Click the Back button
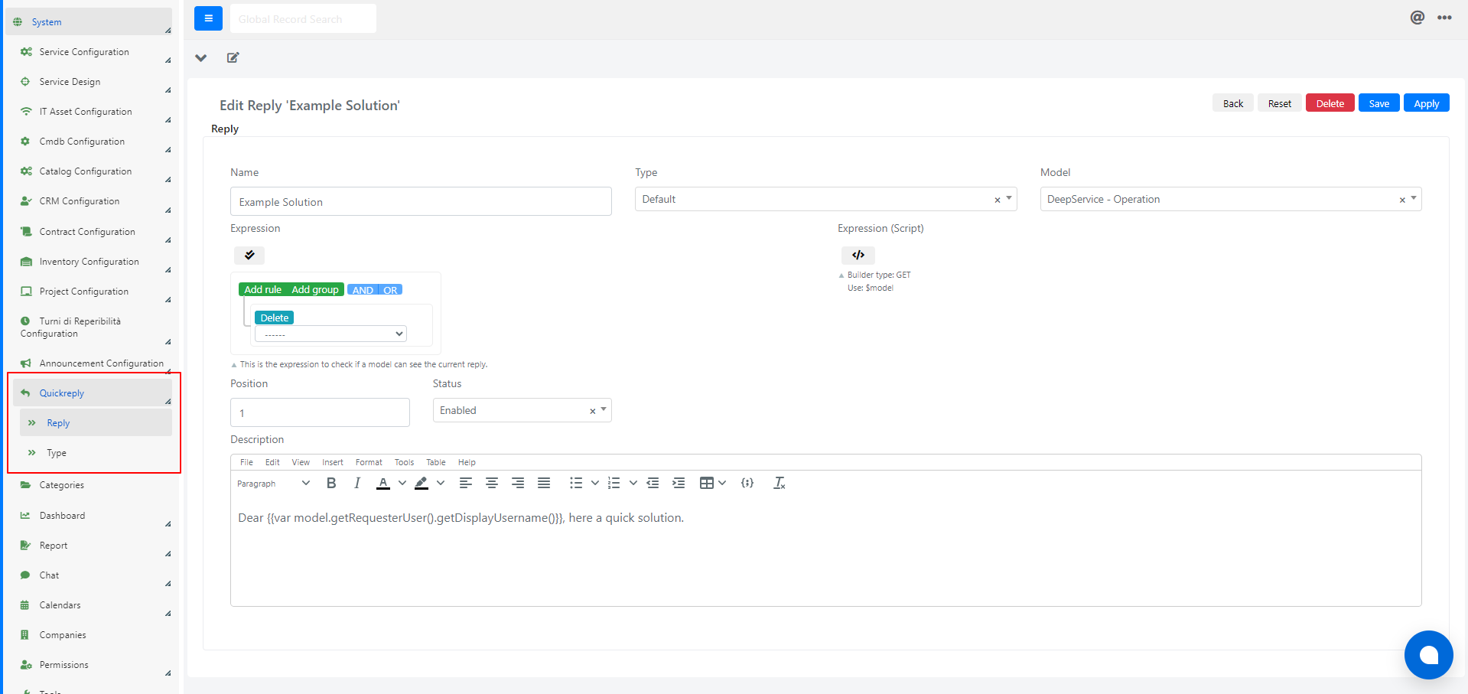The image size is (1468, 694). coord(1233,103)
